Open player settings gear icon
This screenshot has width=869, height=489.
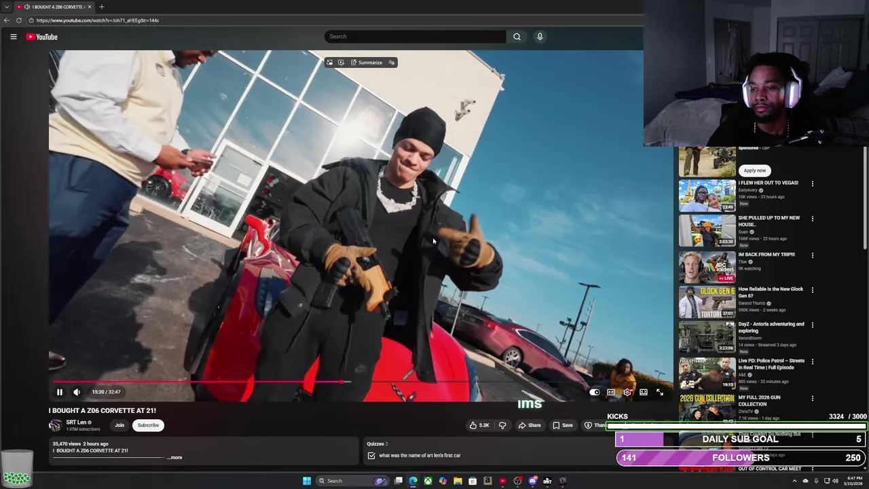point(627,392)
